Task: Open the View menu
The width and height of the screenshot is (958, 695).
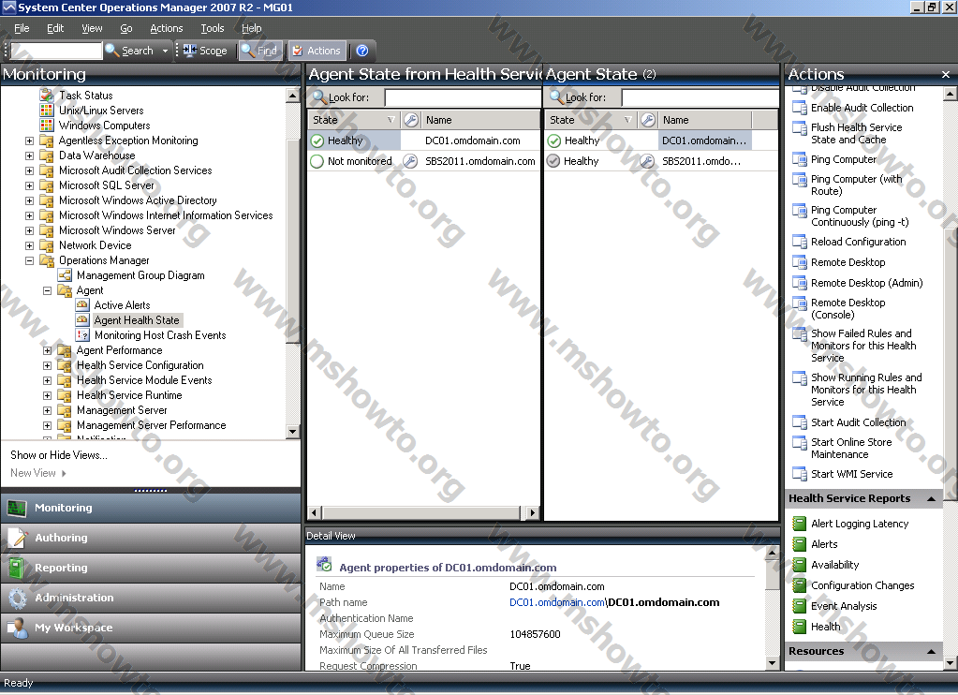Action: [93, 28]
